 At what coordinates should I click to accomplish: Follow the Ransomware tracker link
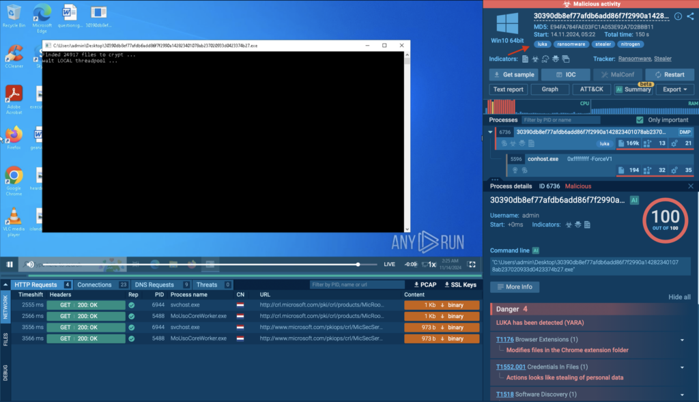click(x=633, y=59)
